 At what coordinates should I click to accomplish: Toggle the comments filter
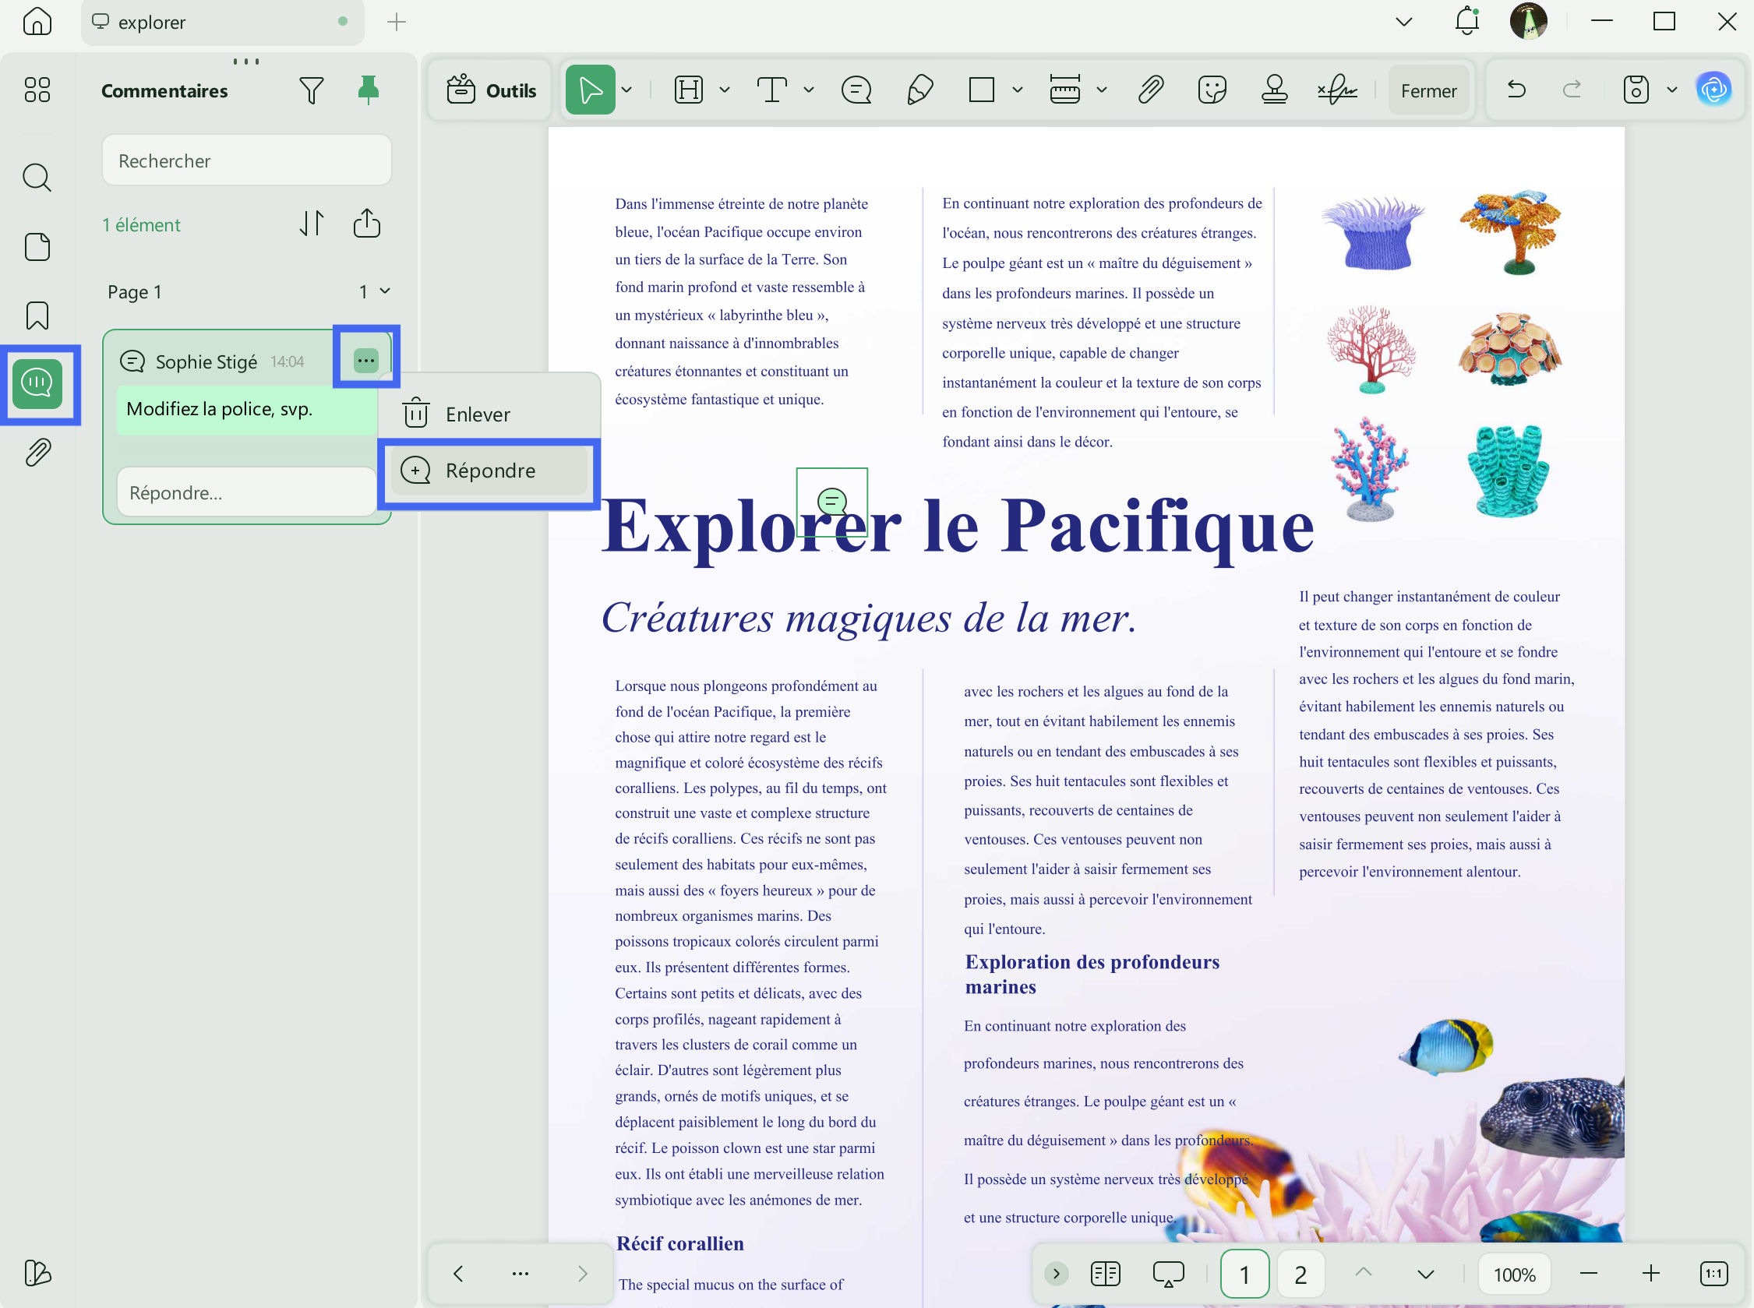click(x=311, y=90)
